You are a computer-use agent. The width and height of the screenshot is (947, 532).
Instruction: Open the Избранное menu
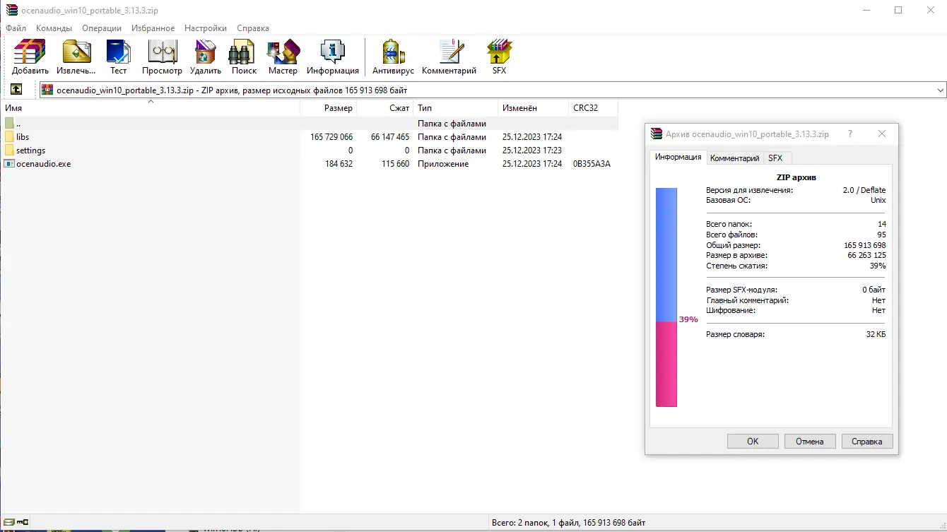153,28
